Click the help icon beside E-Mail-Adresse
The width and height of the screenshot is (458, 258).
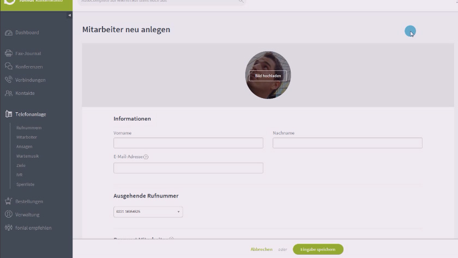pos(146,157)
